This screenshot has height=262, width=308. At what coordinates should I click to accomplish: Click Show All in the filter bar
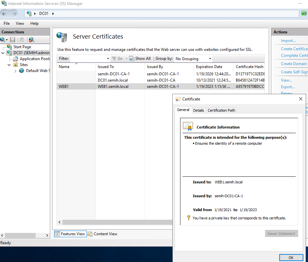pos(140,58)
